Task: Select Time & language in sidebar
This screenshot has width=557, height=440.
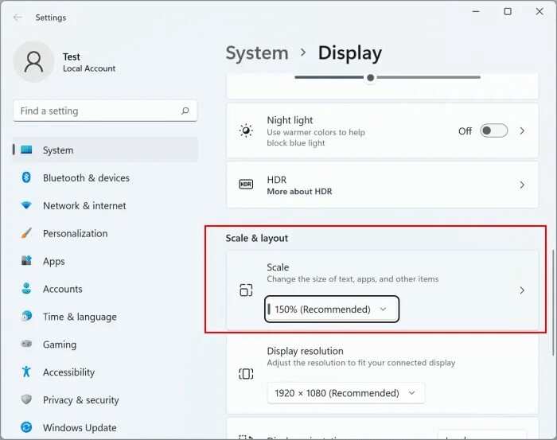Action: point(105,316)
